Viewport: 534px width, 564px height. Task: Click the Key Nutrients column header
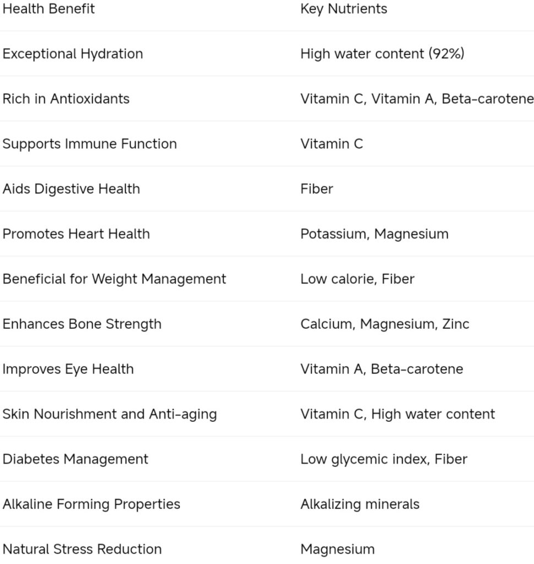point(344,9)
